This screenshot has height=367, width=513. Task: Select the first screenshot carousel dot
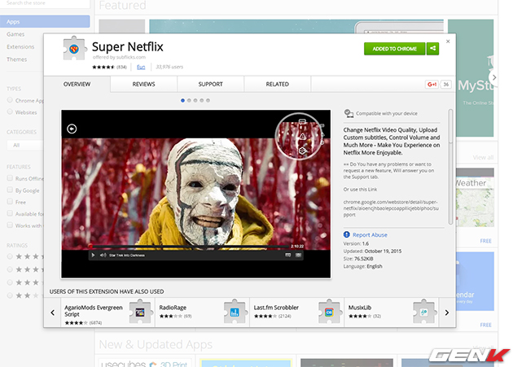[182, 100]
